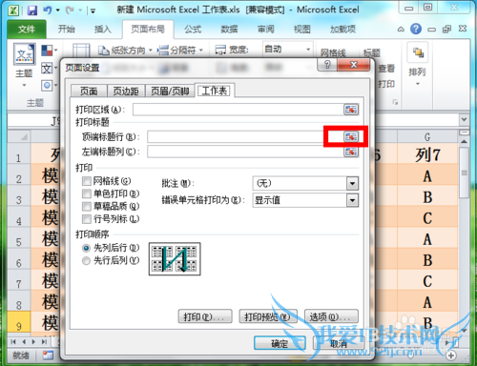This screenshot has height=366, width=477.
Task: Select column G header in worksheet
Action: pos(427,136)
